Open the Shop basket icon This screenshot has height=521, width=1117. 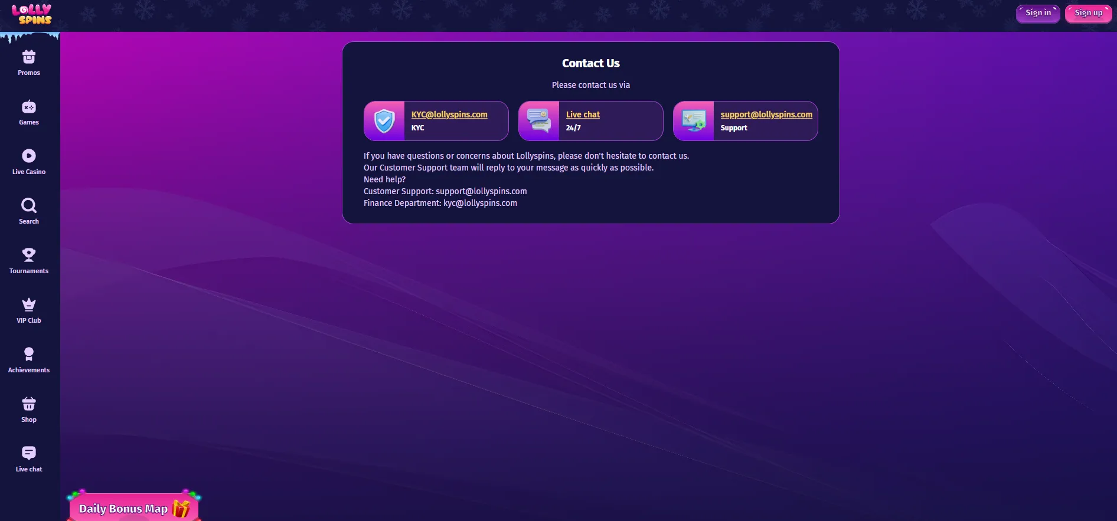[29, 404]
